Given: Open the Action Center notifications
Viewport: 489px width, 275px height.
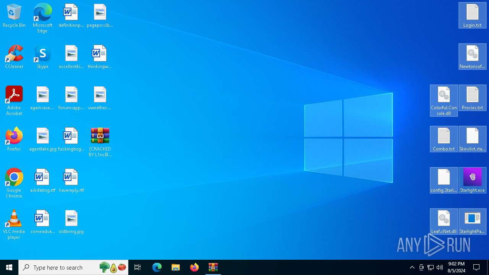Looking at the screenshot, I should click(x=476, y=267).
